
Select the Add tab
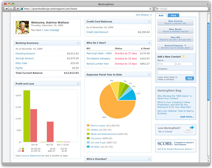pyautogui.click(x=161, y=15)
